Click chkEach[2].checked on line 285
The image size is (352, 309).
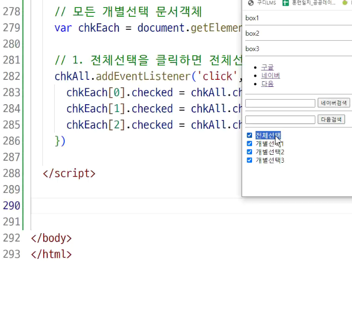[120, 124]
